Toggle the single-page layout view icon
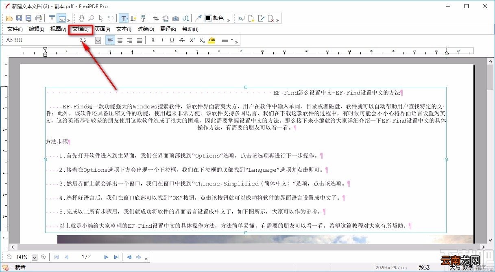Viewport: 495px width, 272px height. pyautogui.click(x=52, y=18)
